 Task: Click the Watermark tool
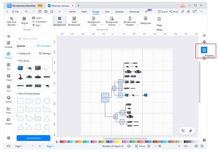coord(146,21)
